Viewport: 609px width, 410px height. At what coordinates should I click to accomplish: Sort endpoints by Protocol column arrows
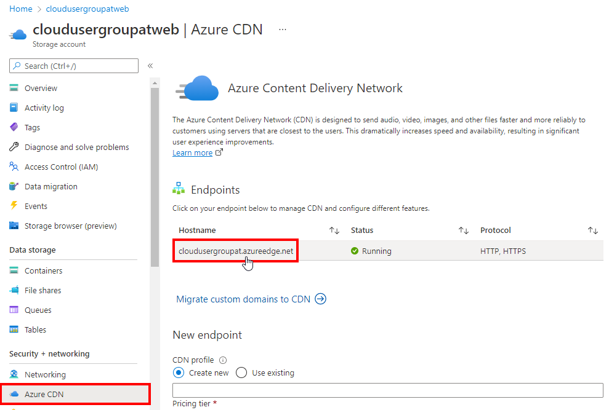pyautogui.click(x=593, y=231)
